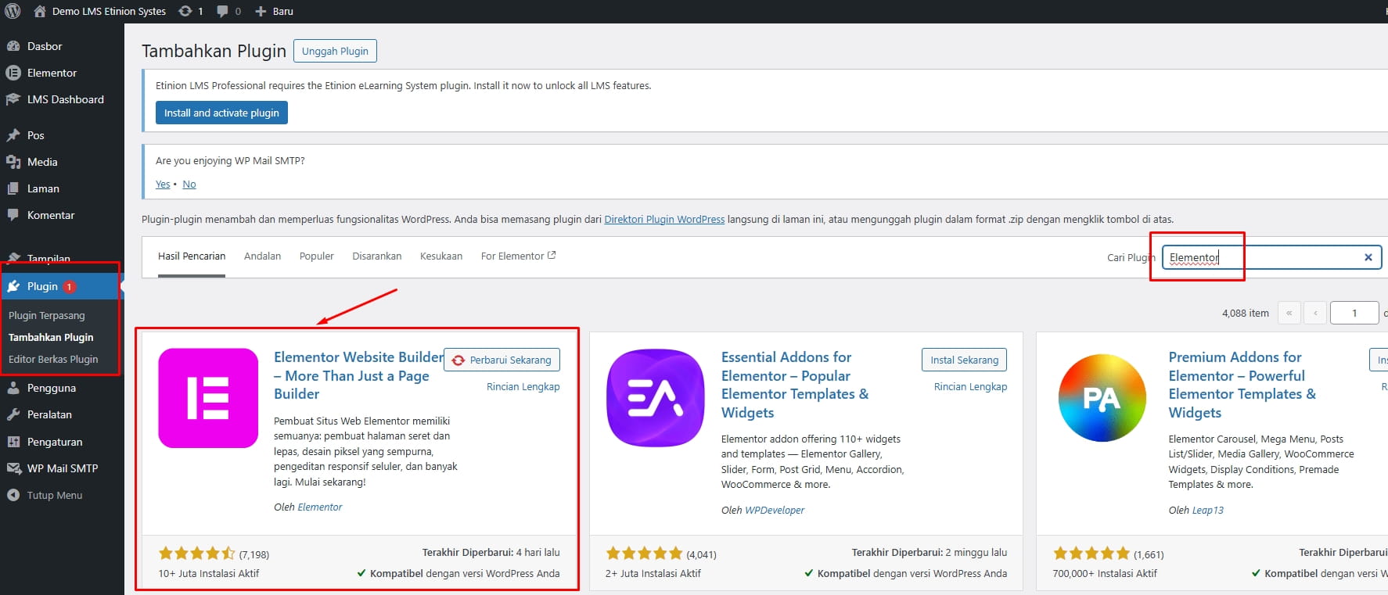Click Install and activate plugin button
1388x595 pixels.
[x=221, y=113]
